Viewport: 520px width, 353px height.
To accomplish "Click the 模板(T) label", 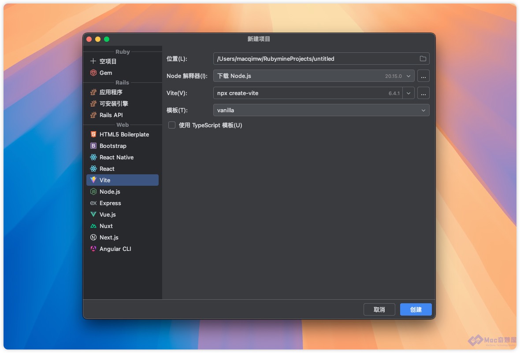I will click(177, 110).
